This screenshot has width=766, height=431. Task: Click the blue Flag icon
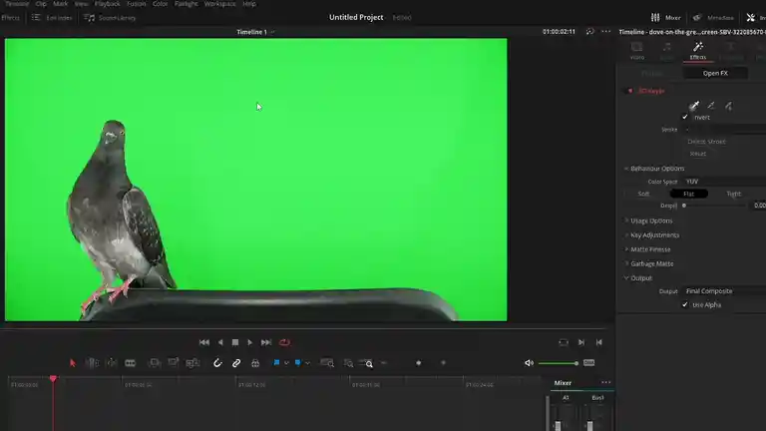[x=276, y=362]
